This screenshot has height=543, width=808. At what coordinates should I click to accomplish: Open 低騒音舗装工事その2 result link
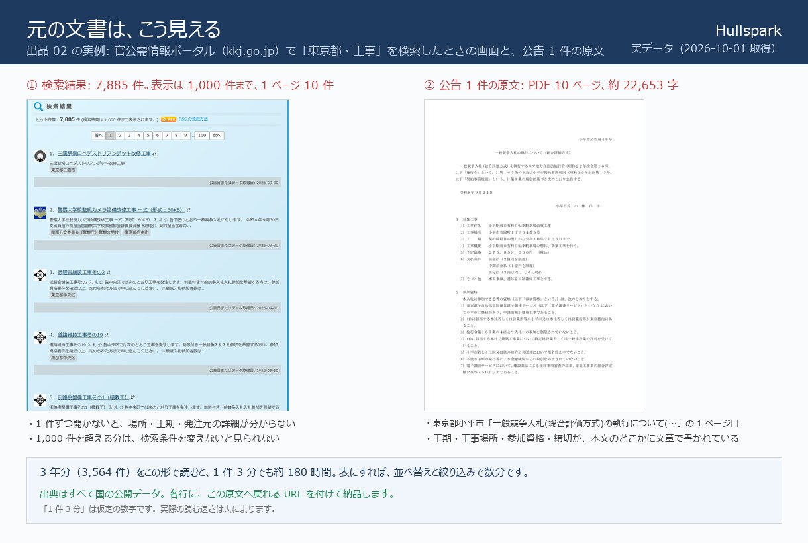pos(81,272)
